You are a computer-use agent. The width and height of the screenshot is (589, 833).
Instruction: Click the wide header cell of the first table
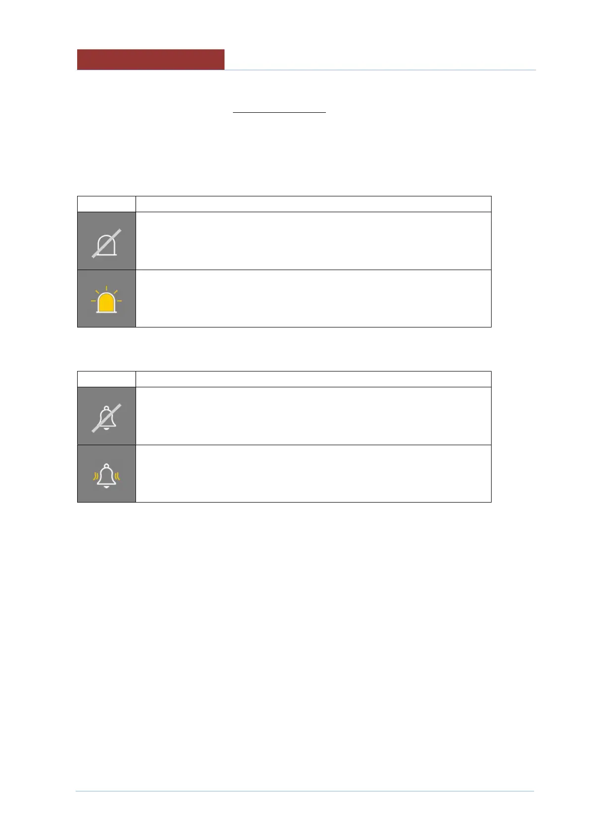[314, 204]
